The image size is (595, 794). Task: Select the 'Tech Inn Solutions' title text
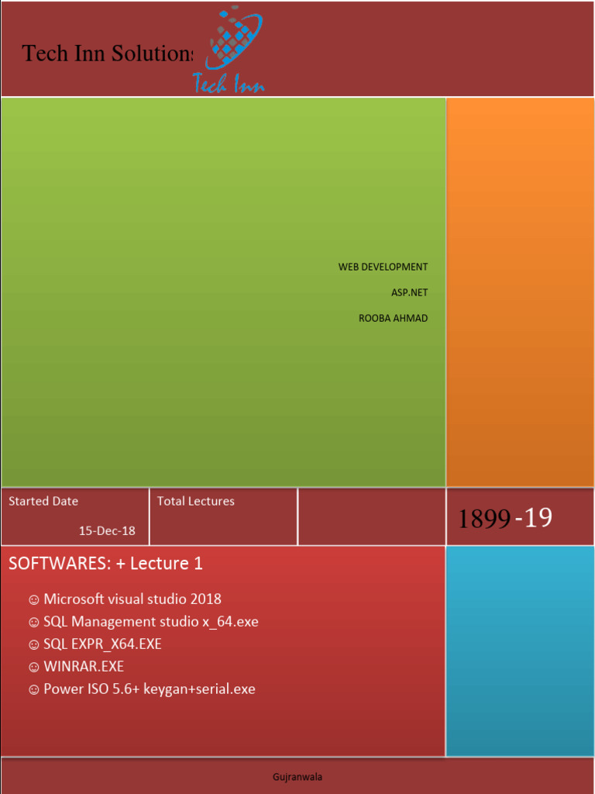(x=107, y=54)
